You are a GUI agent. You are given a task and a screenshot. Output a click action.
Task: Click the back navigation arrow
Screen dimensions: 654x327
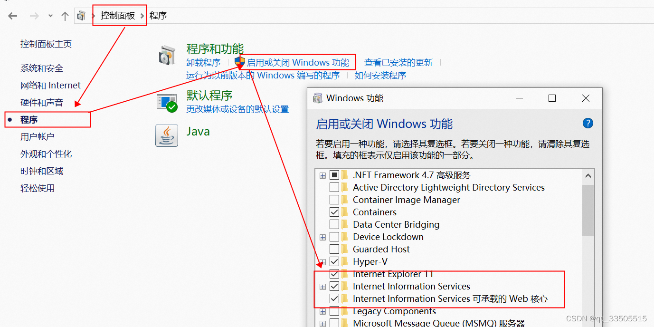pos(12,16)
